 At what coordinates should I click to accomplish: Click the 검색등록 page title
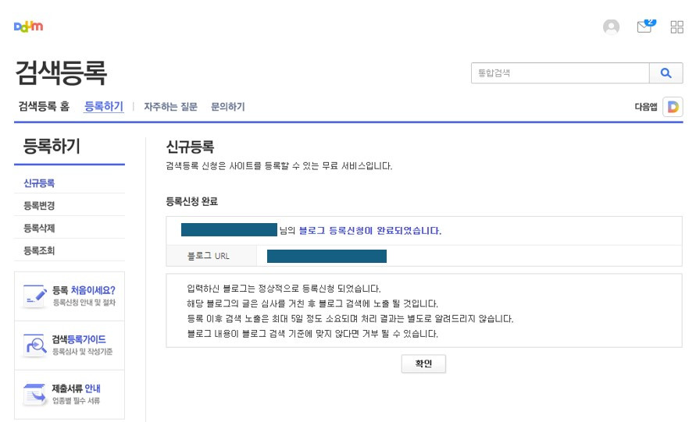point(61,73)
